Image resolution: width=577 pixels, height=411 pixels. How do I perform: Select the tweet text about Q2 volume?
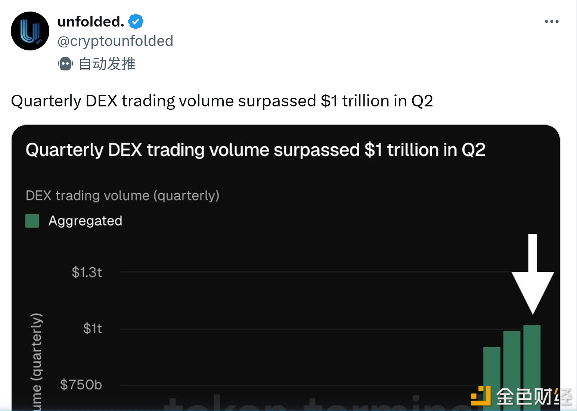tap(222, 101)
